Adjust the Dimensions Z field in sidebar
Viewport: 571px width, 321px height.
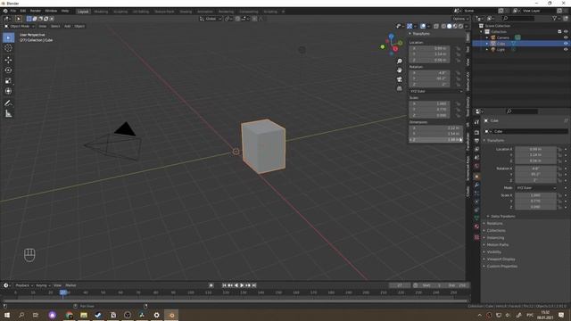coord(436,140)
